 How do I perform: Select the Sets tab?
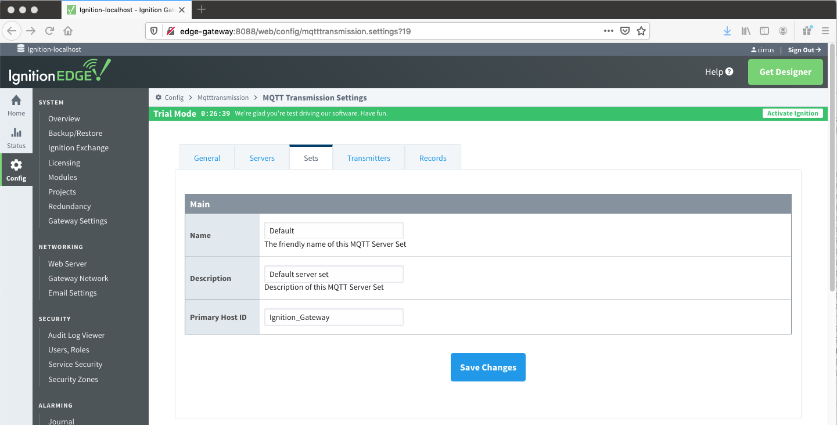[x=311, y=157]
